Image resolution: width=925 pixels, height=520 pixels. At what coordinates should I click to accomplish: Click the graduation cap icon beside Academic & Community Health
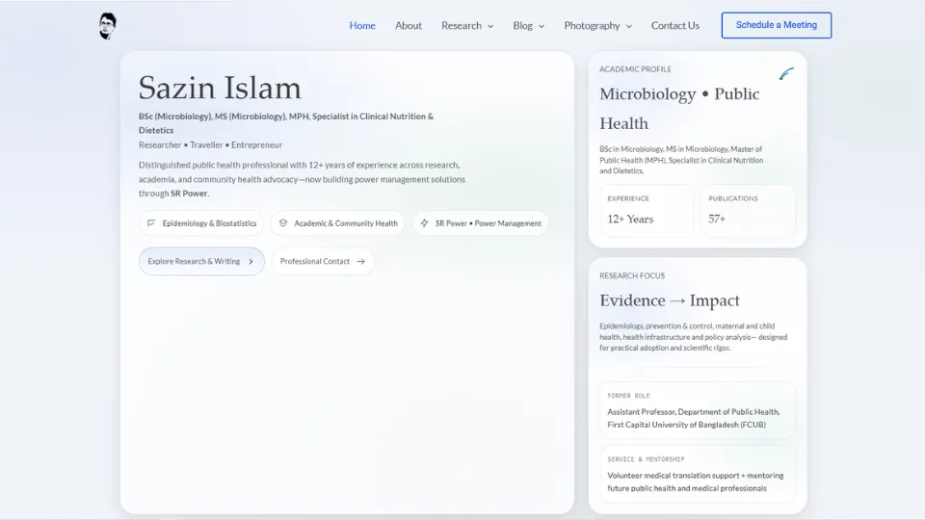click(x=283, y=223)
